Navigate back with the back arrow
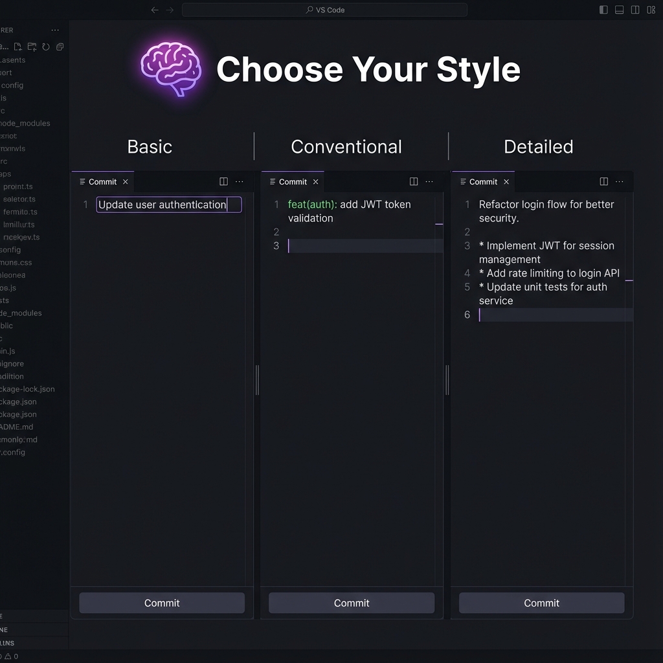663x663 pixels. pyautogui.click(x=154, y=10)
